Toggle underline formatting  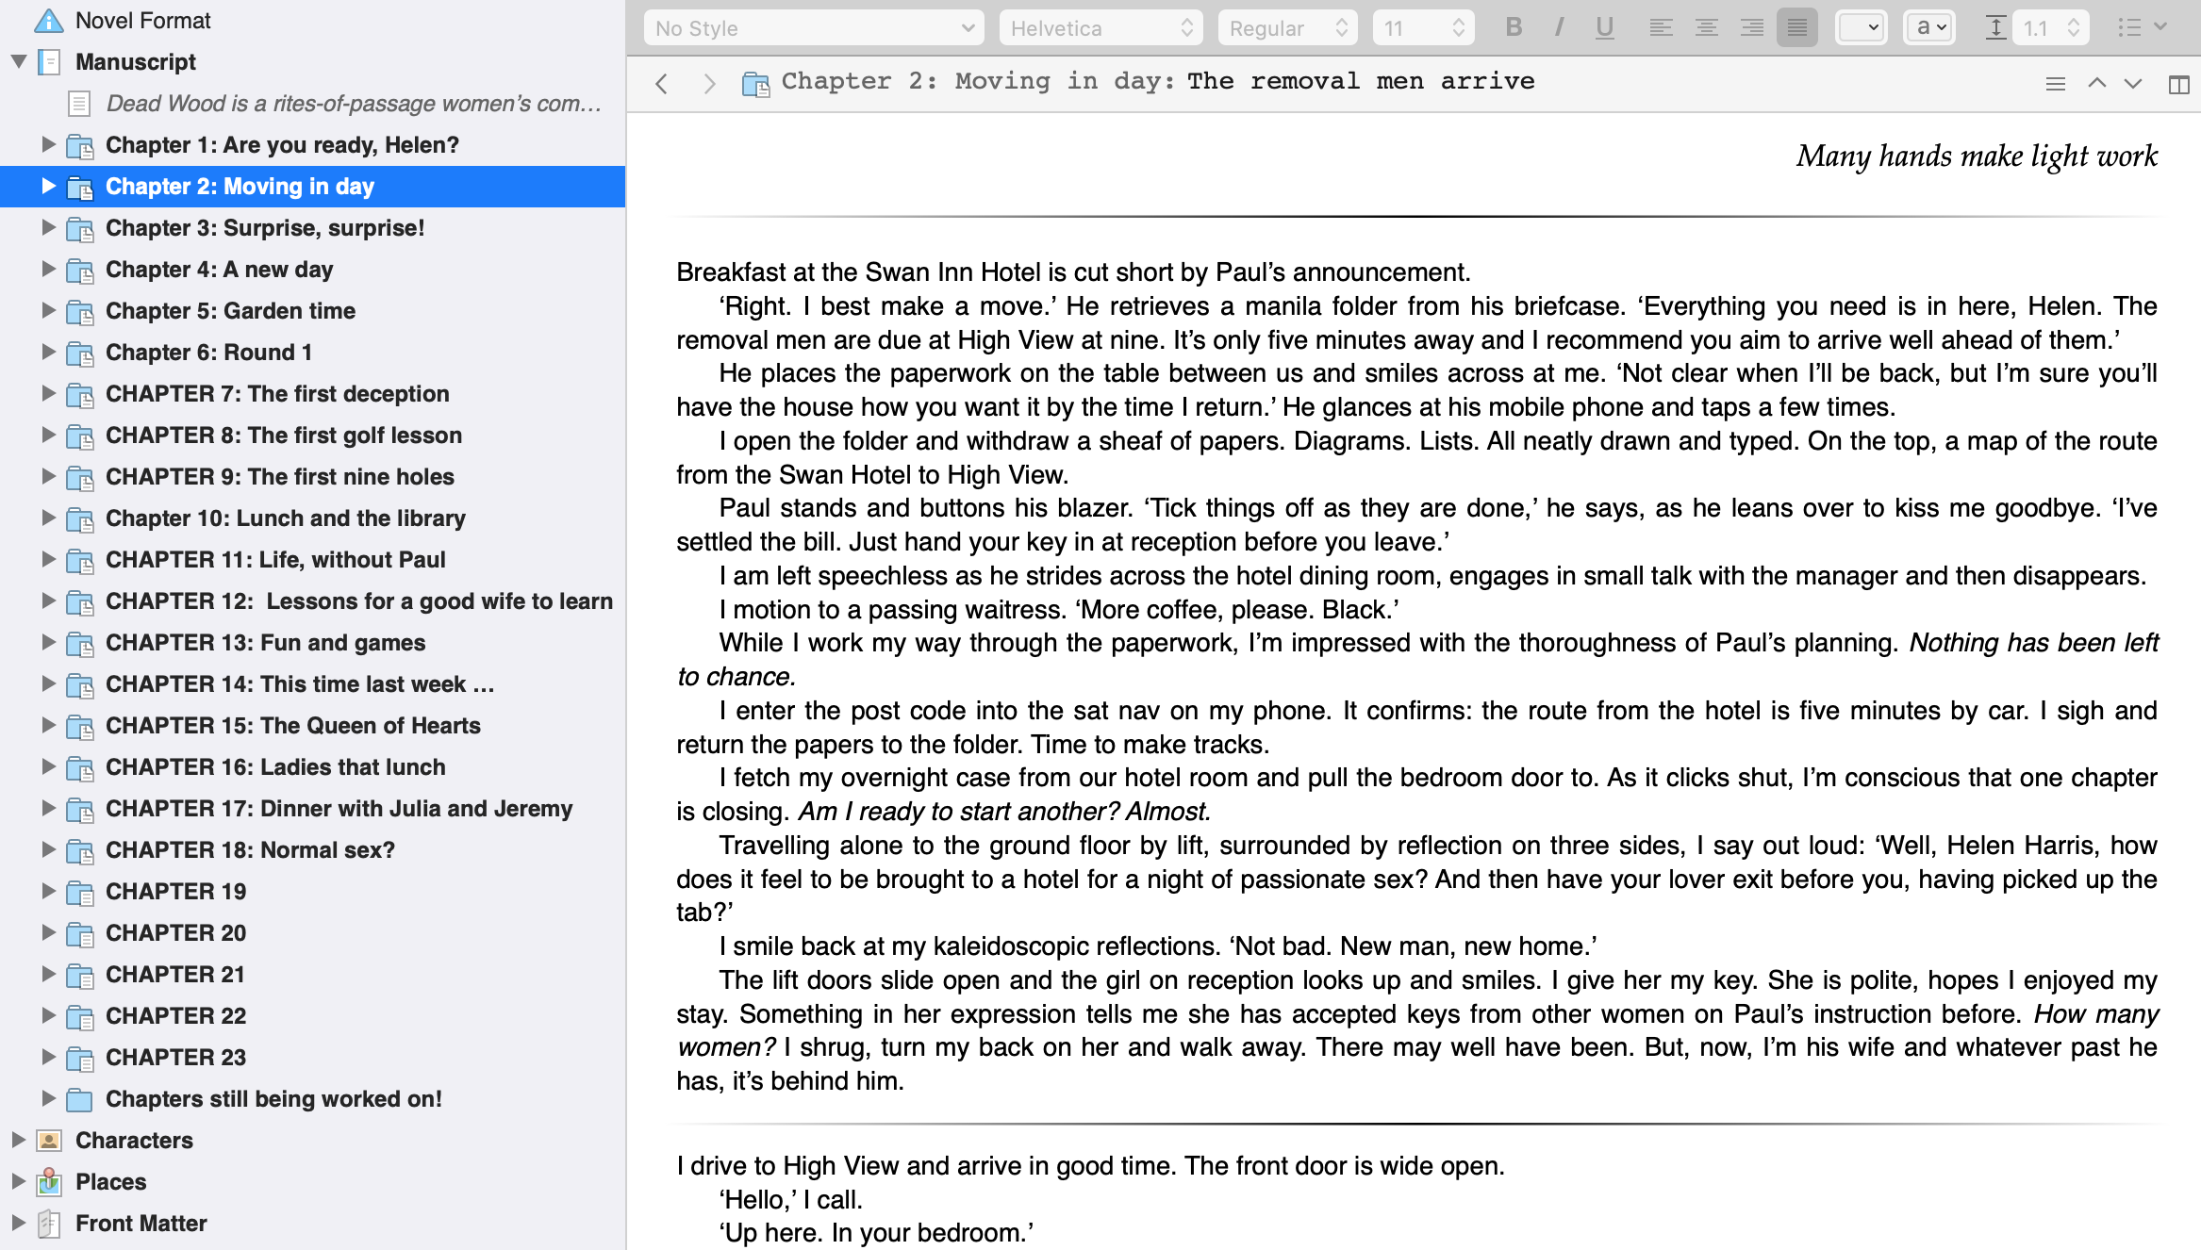(x=1604, y=27)
